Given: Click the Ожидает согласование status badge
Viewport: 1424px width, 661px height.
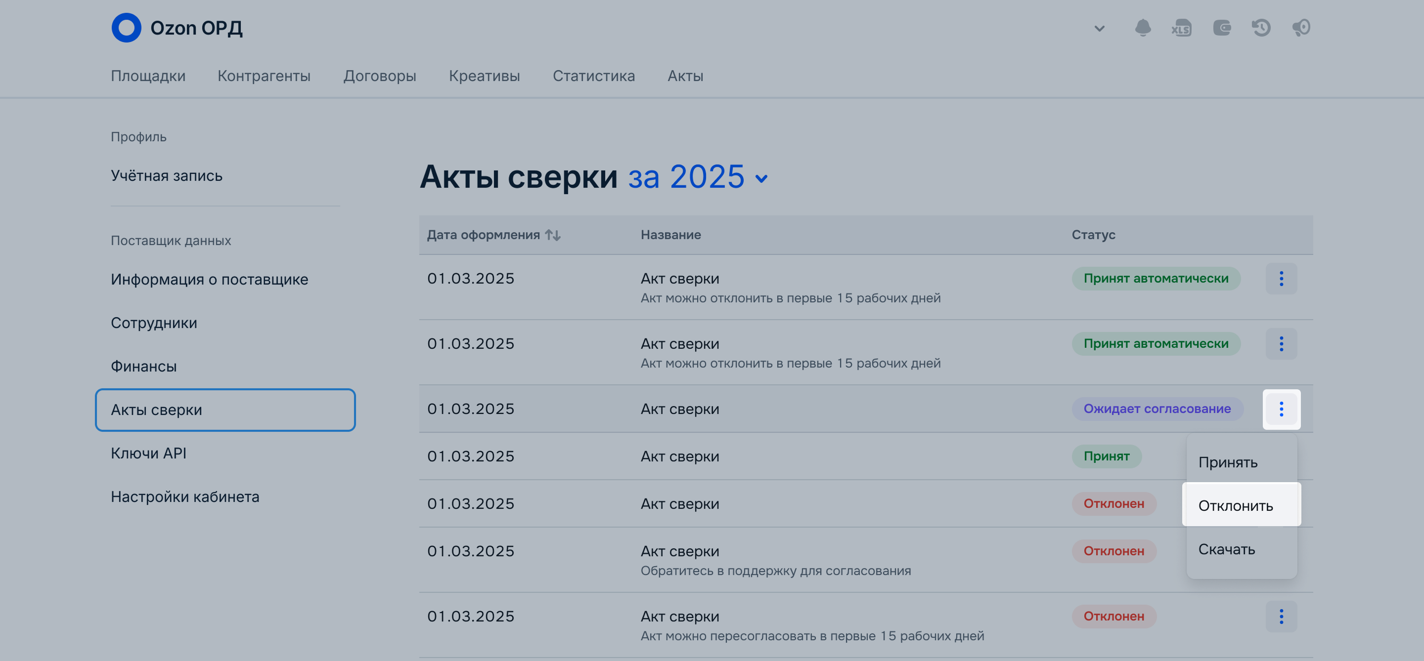Looking at the screenshot, I should [x=1157, y=409].
